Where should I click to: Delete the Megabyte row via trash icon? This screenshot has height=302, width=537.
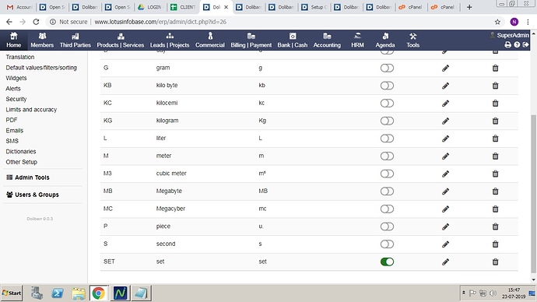coord(495,191)
